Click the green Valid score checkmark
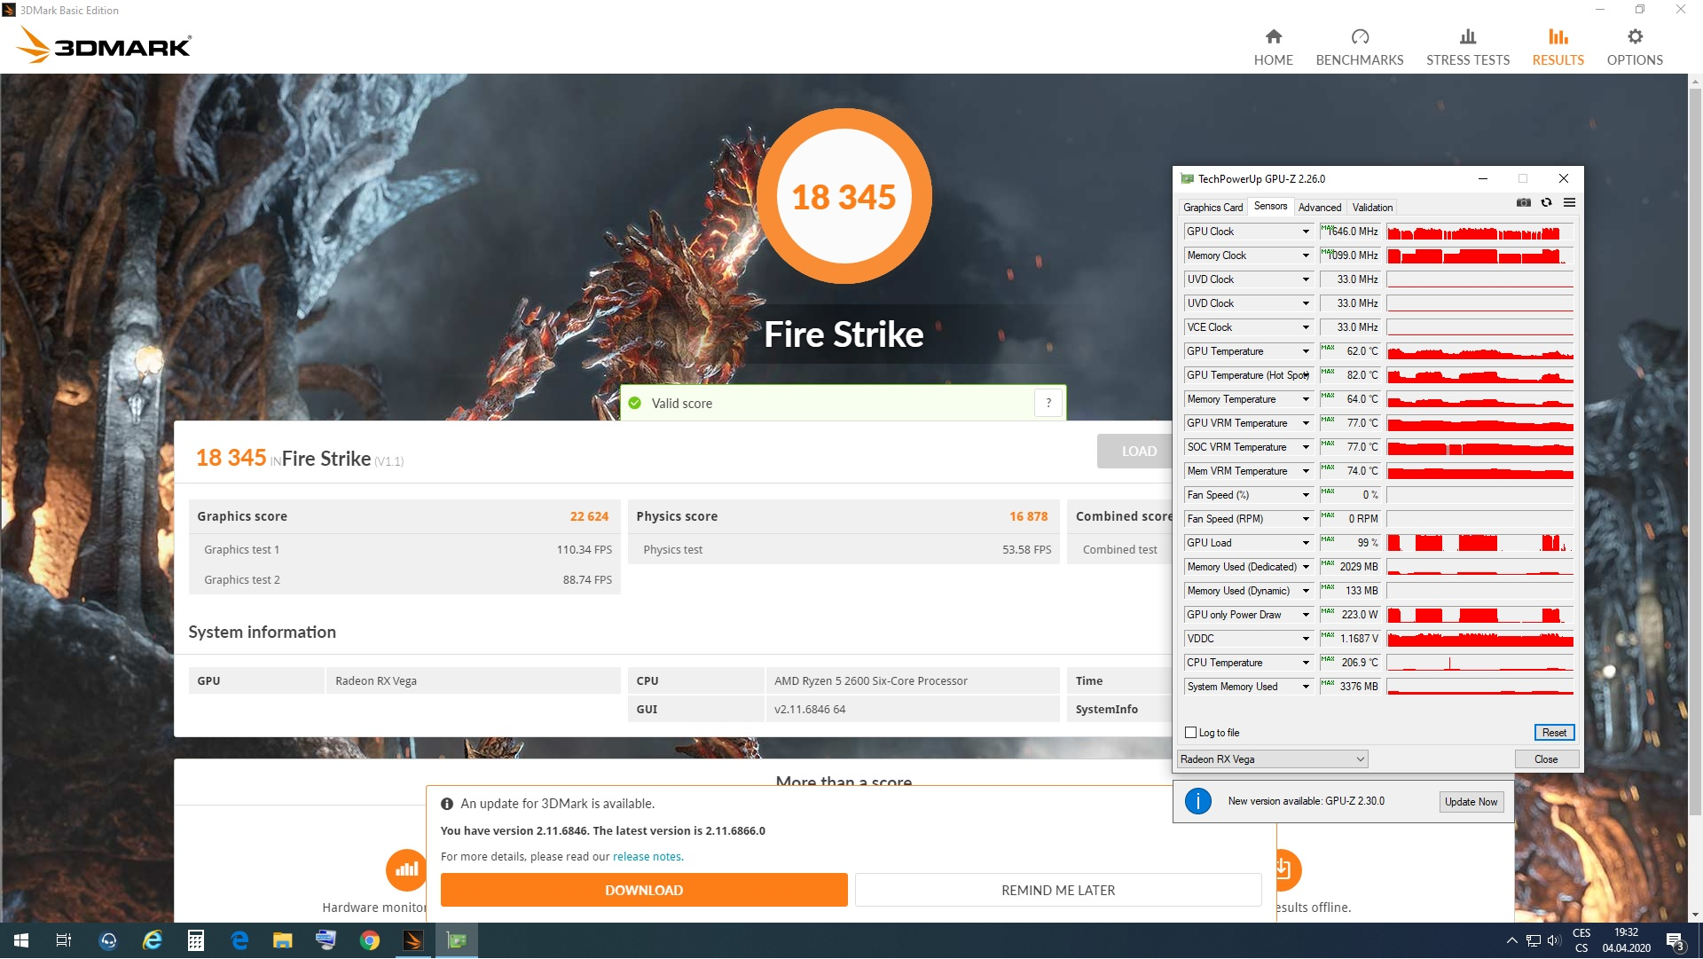Screen dimensions: 1703x959 pos(634,404)
